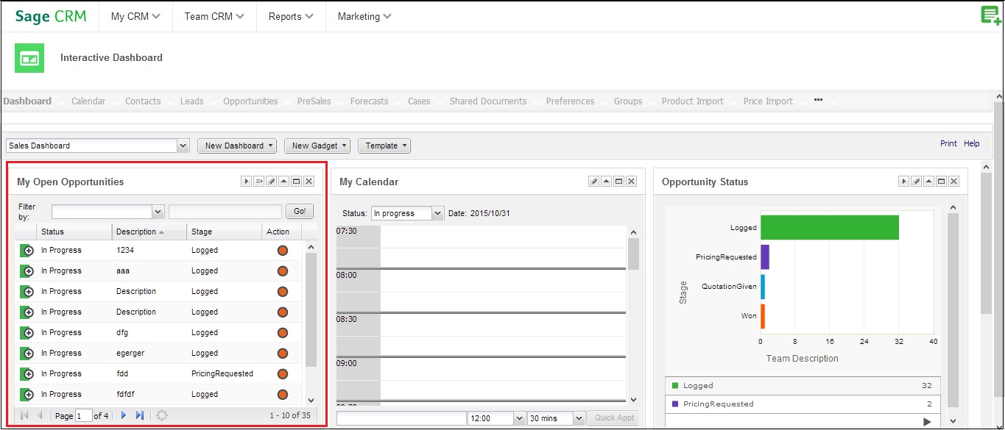
Task: Sort by the Stage column header
Action: 224,232
